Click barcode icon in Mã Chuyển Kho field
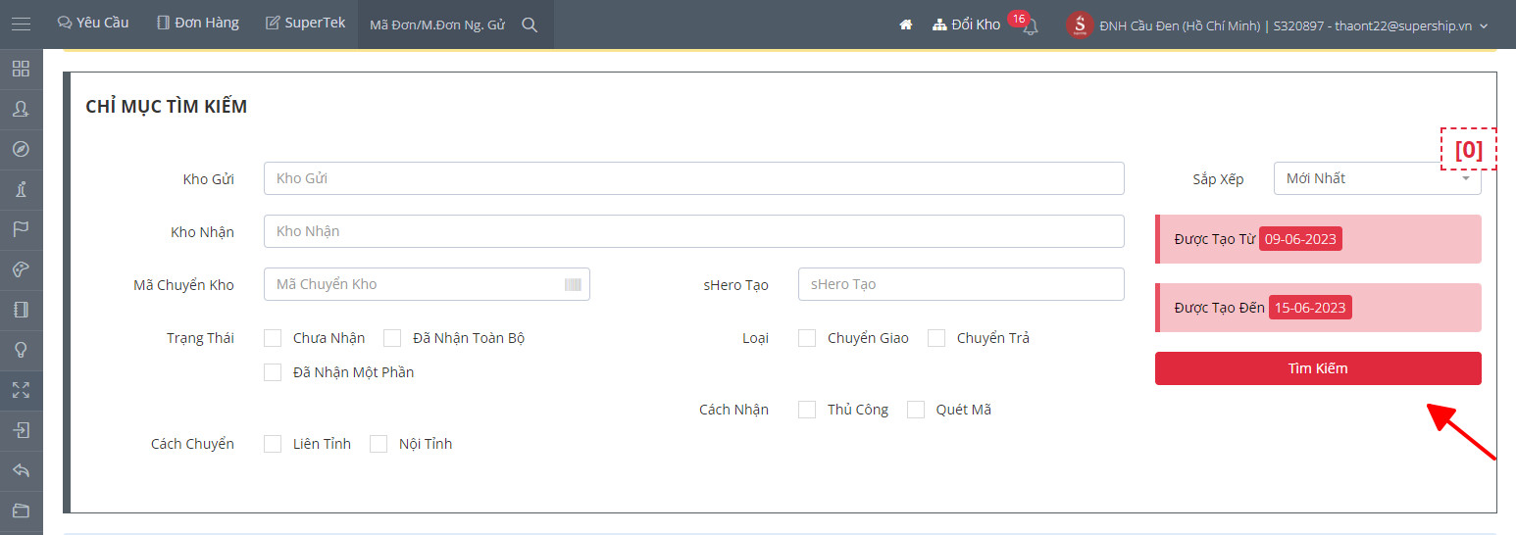Screen dimensions: 1516x535 click(x=573, y=284)
